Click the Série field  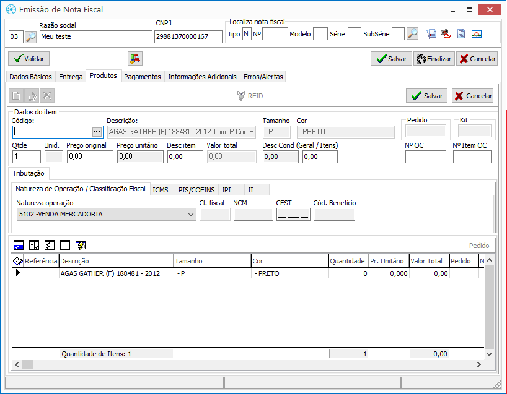pos(354,34)
